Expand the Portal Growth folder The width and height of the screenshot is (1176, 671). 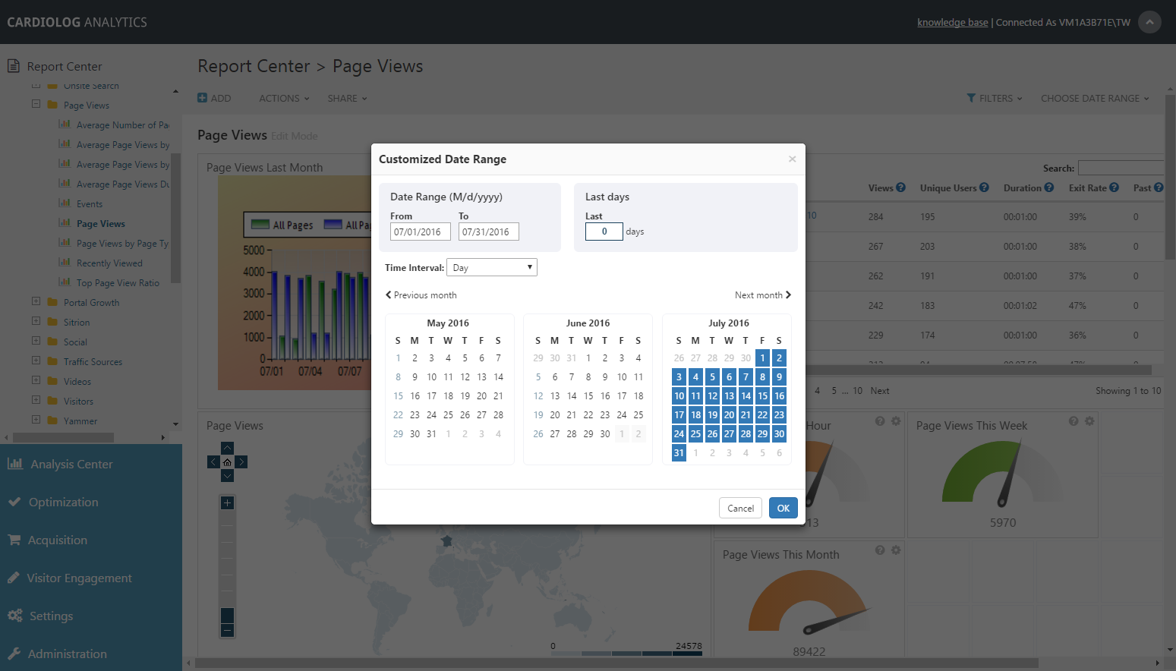[x=36, y=301]
